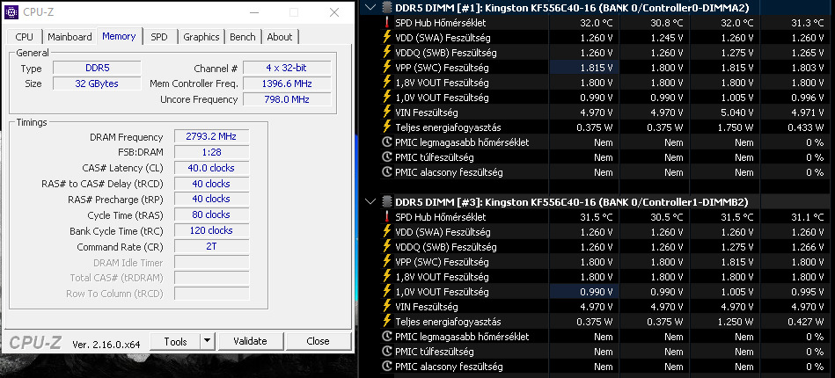Collapse the DDR5 DIMM [#3] sensor group
835x378 pixels.
[370, 202]
